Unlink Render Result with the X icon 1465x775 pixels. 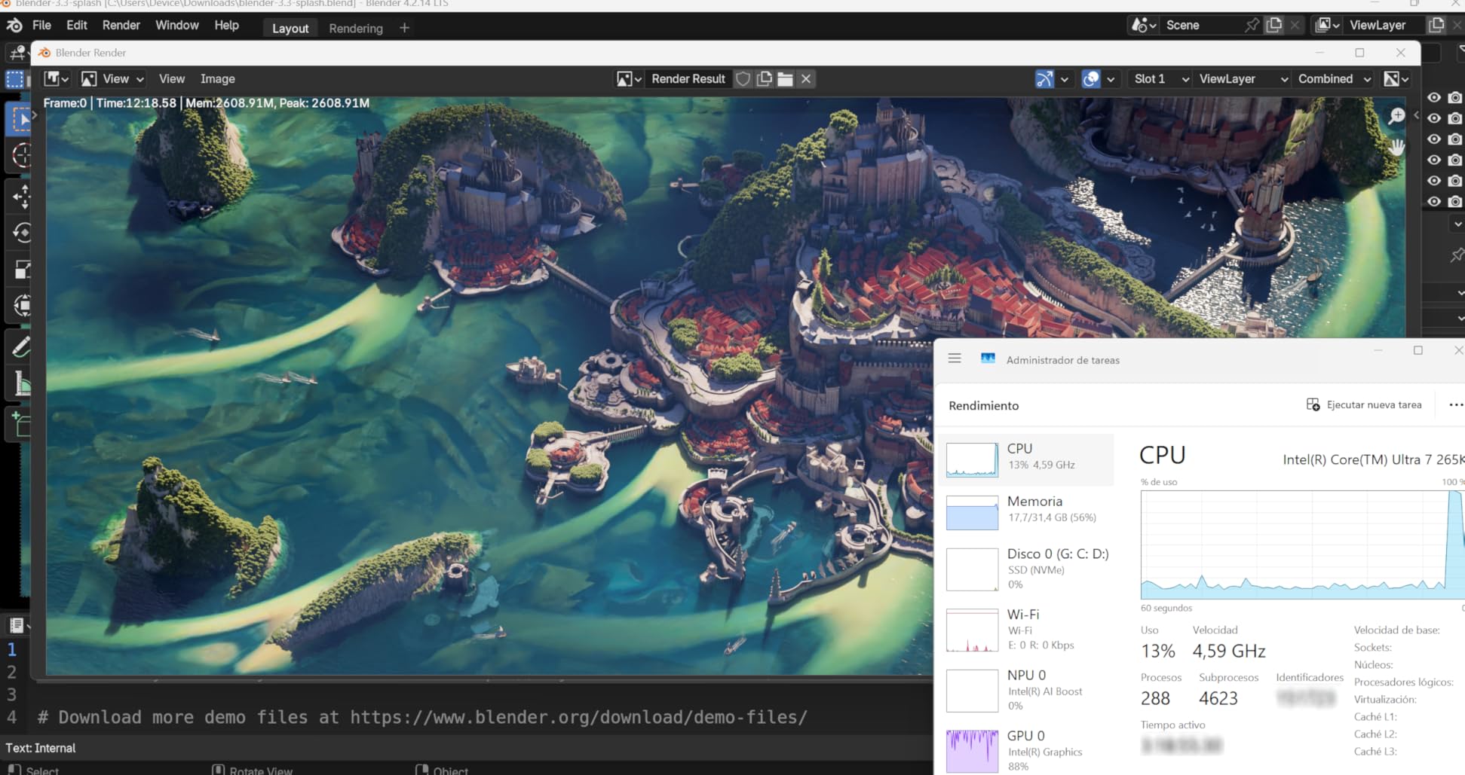point(806,79)
